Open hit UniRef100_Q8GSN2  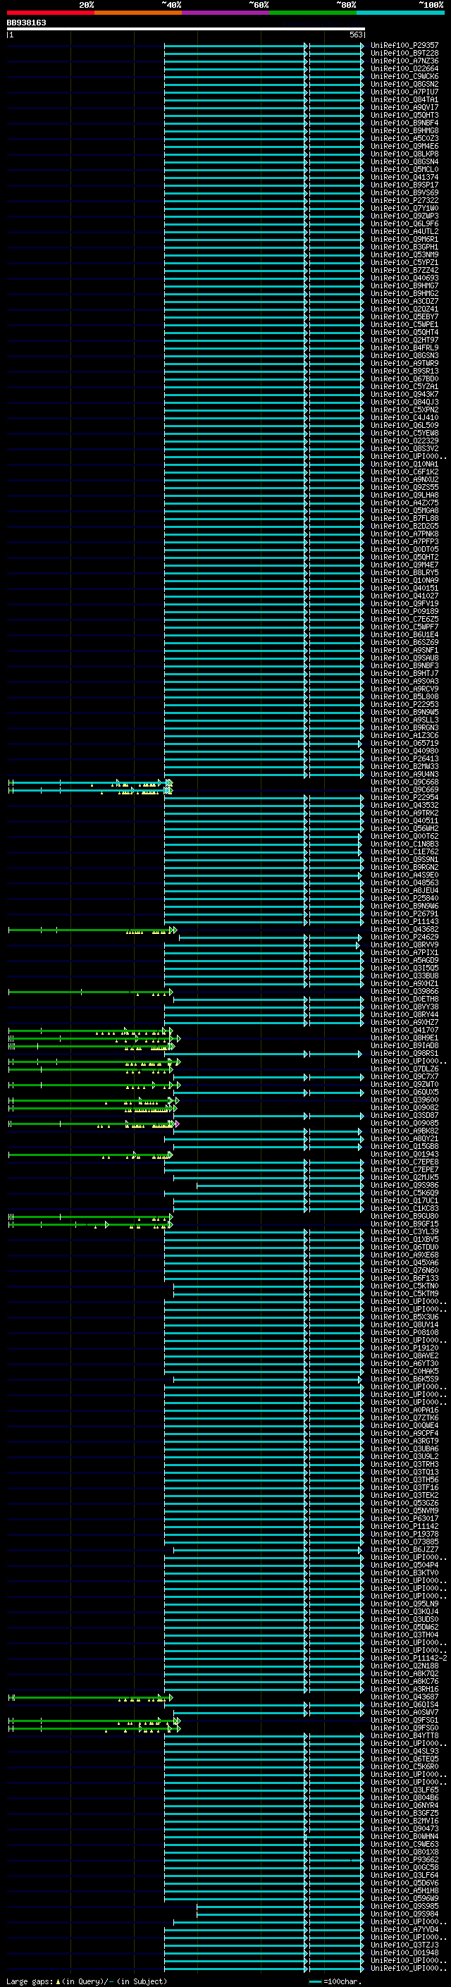click(404, 84)
